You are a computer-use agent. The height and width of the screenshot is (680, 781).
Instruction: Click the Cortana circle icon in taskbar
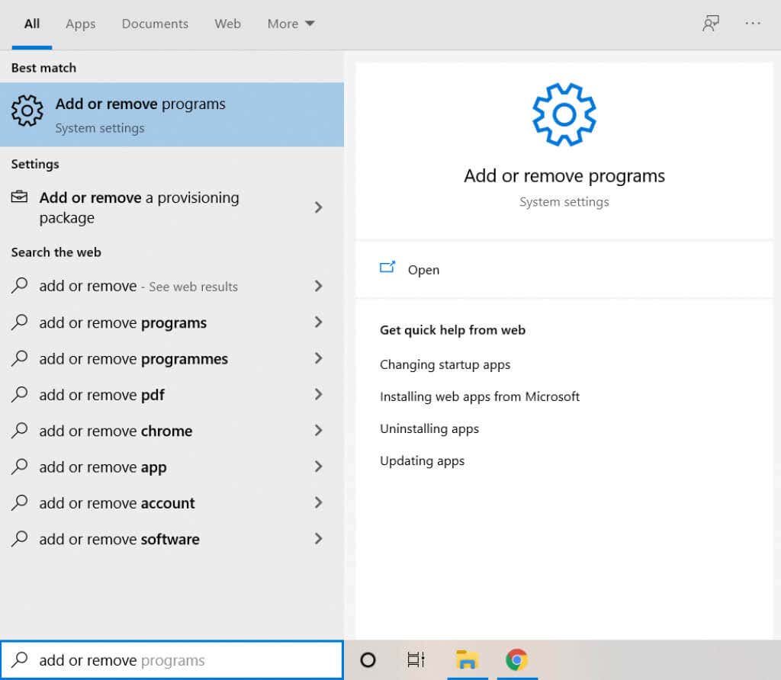(x=368, y=660)
